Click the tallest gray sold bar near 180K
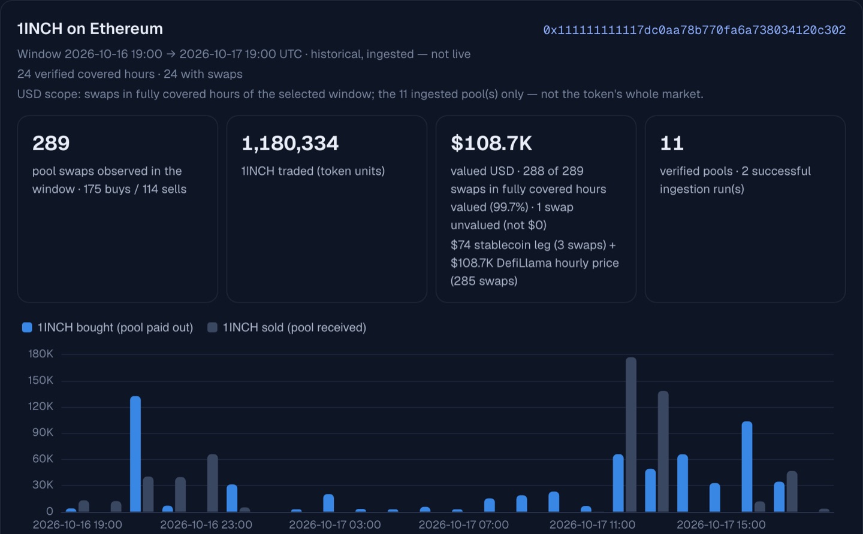 tap(631, 435)
